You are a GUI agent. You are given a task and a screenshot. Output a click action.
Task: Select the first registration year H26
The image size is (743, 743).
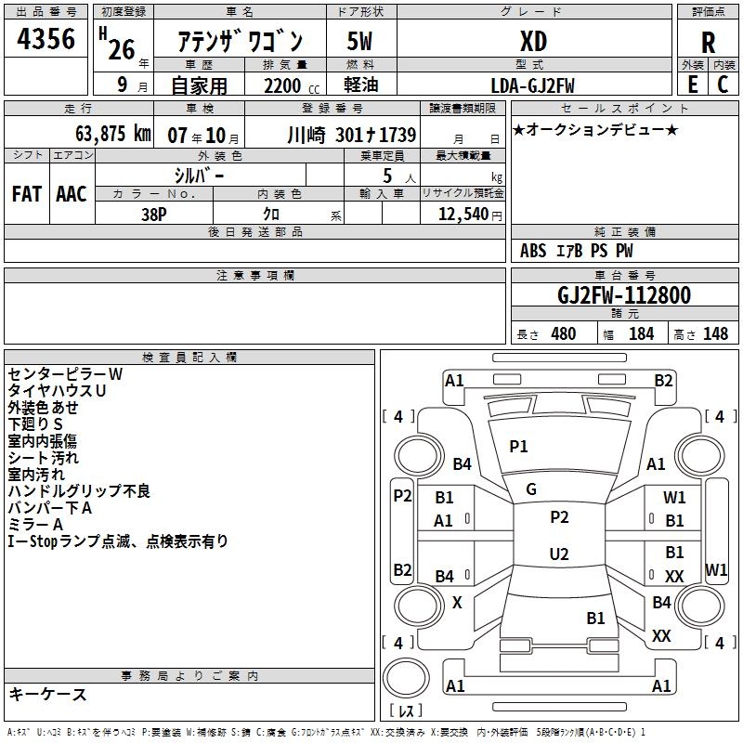click(x=118, y=44)
